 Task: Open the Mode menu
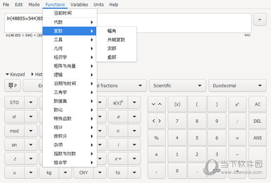[34, 4]
